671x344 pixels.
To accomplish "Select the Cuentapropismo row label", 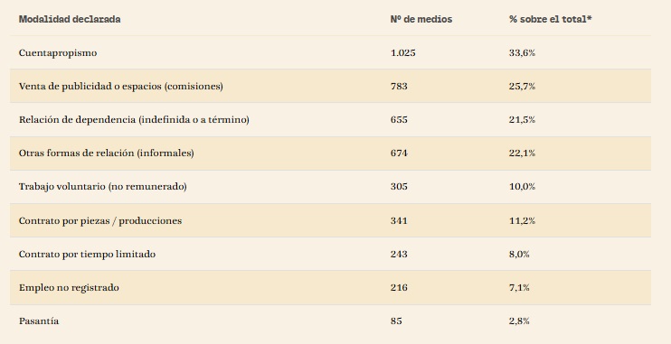I will point(58,53).
